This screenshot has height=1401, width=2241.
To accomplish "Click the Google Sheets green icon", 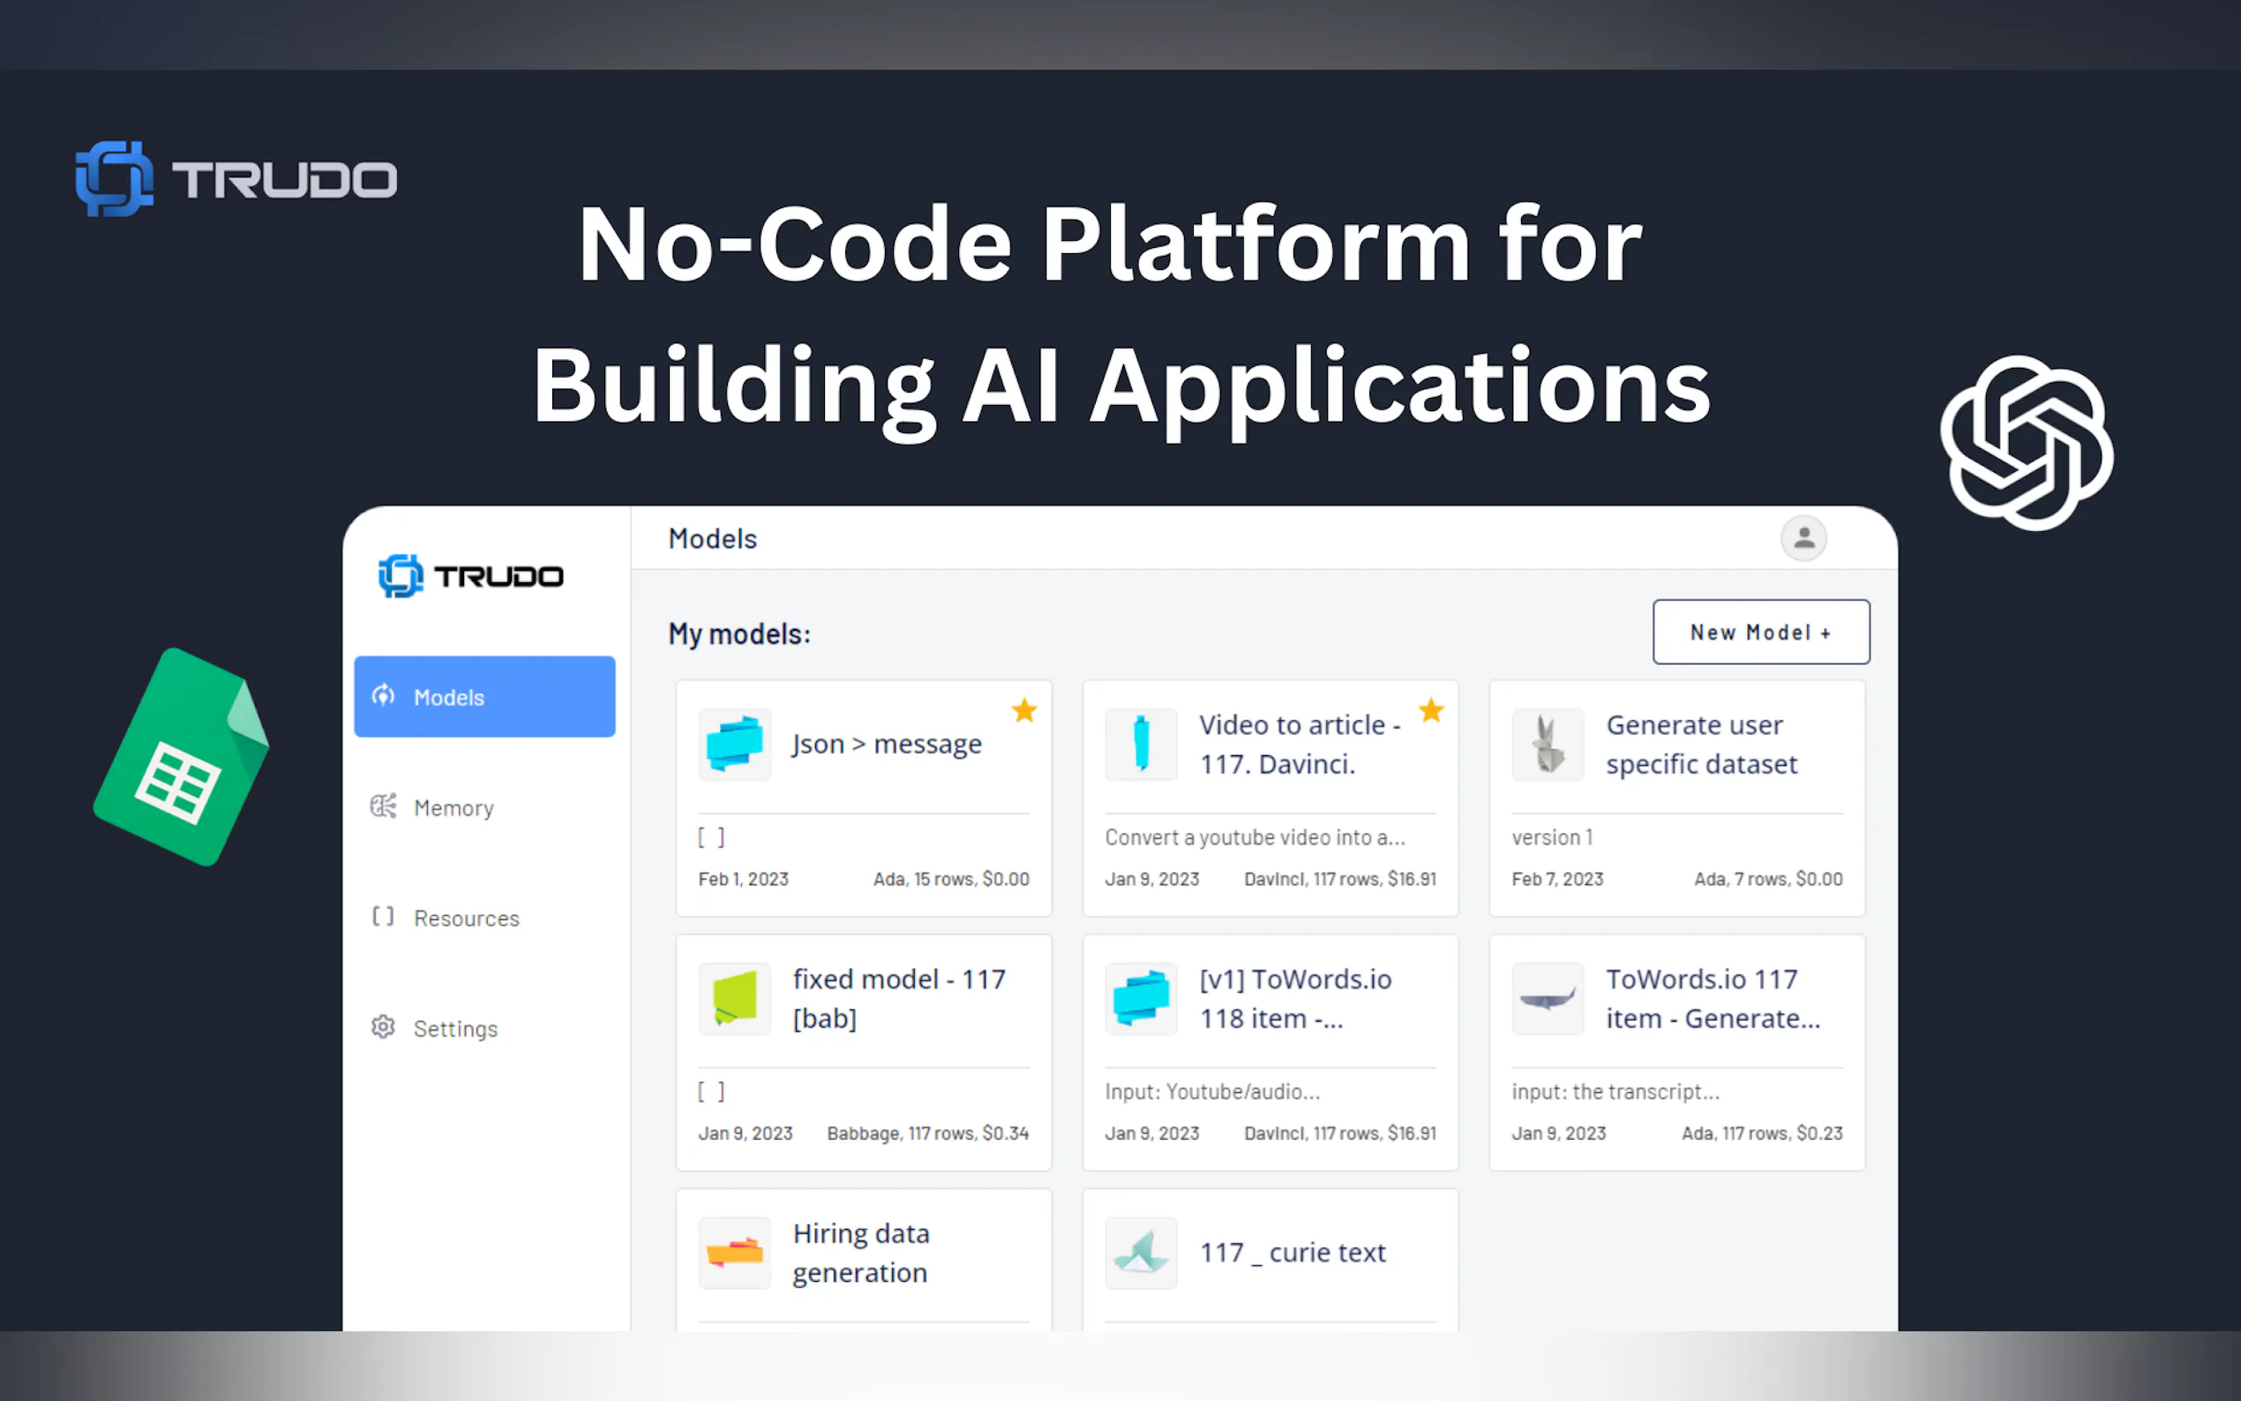I will (183, 757).
